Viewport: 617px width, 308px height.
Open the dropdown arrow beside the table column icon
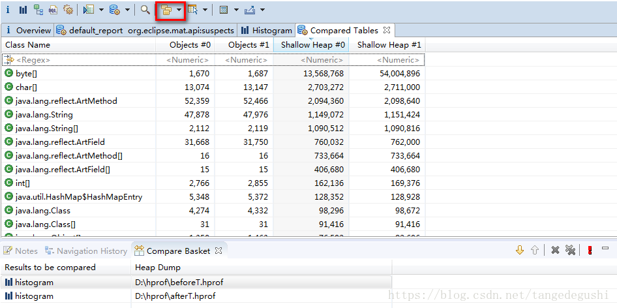205,10
